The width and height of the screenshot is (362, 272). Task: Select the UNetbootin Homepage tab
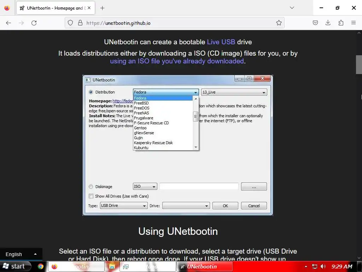coord(56,8)
